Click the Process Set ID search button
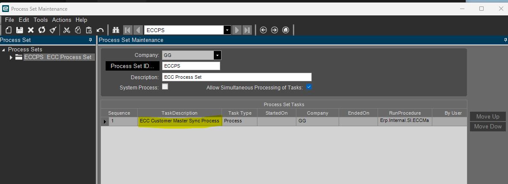 pyautogui.click(x=133, y=66)
